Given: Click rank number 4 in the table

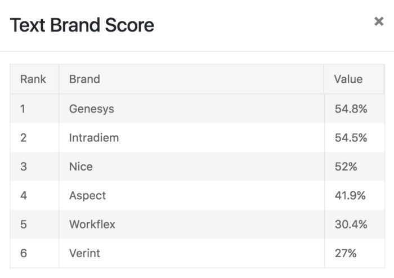Looking at the screenshot, I should pos(24,196).
